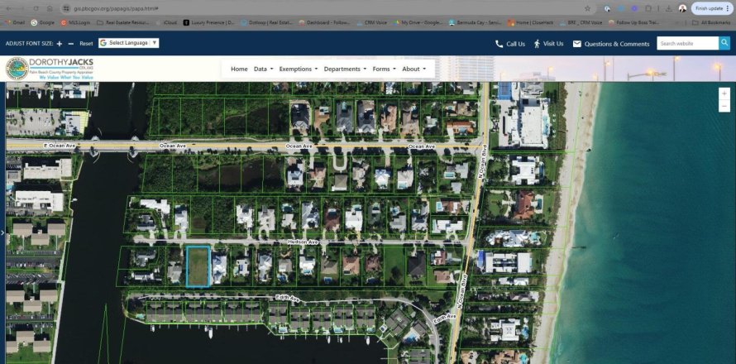
Task: Decrease font size with the minus icon
Action: tap(71, 44)
